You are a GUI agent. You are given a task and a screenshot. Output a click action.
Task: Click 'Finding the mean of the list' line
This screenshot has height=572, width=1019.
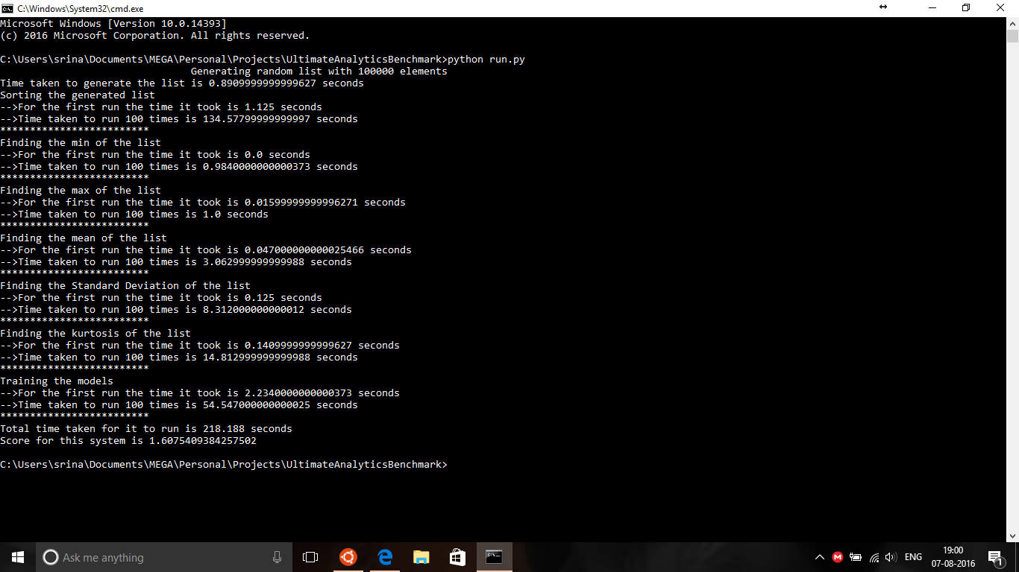[x=84, y=238]
